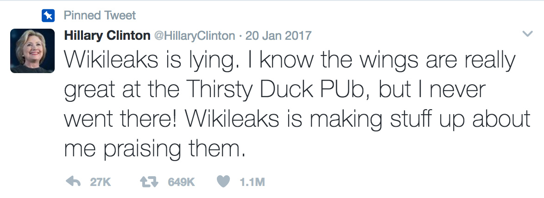Image resolution: width=544 pixels, height=198 pixels.
Task: View the 649K retweets count
Action: tap(182, 182)
